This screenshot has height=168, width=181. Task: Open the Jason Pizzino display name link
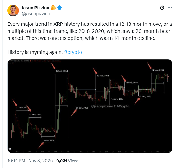pyautogui.click(x=37, y=8)
